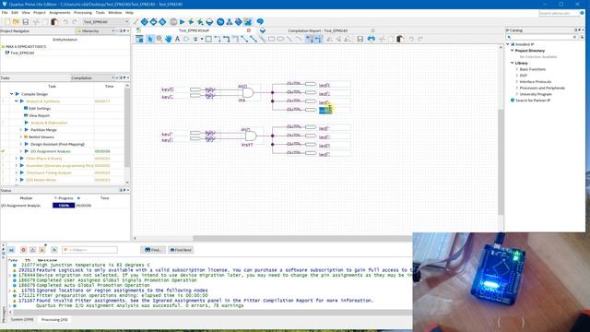590x332 pixels.
Task: Select the Zoom magnifier tool
Action: pyautogui.click(x=159, y=39)
